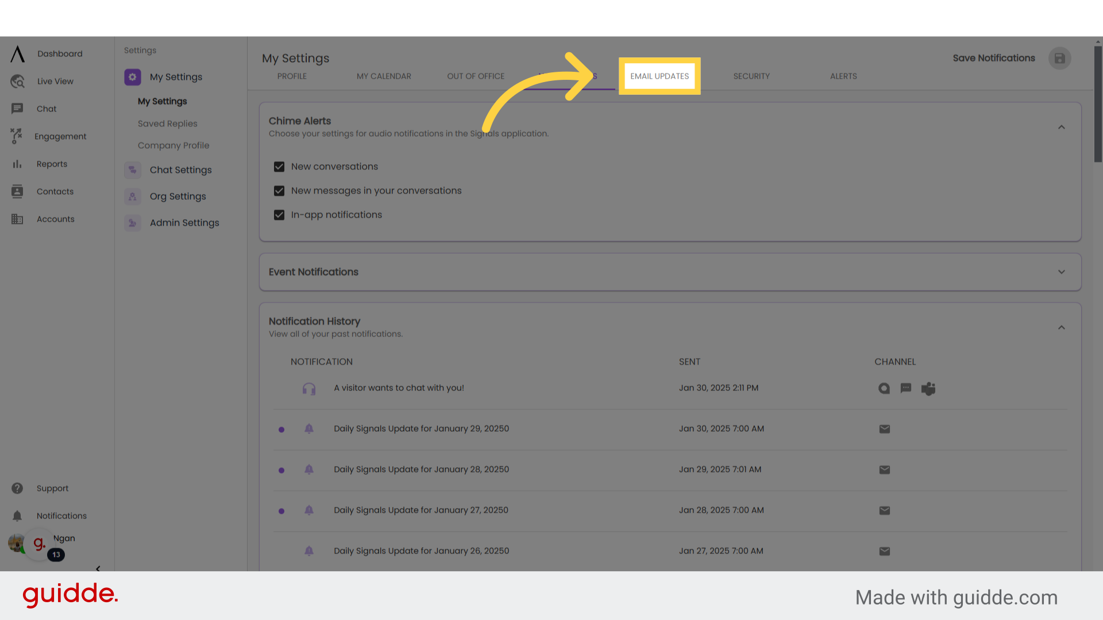Open Contacts icon in sidebar
Screen dimensions: 1103x620
(17, 191)
